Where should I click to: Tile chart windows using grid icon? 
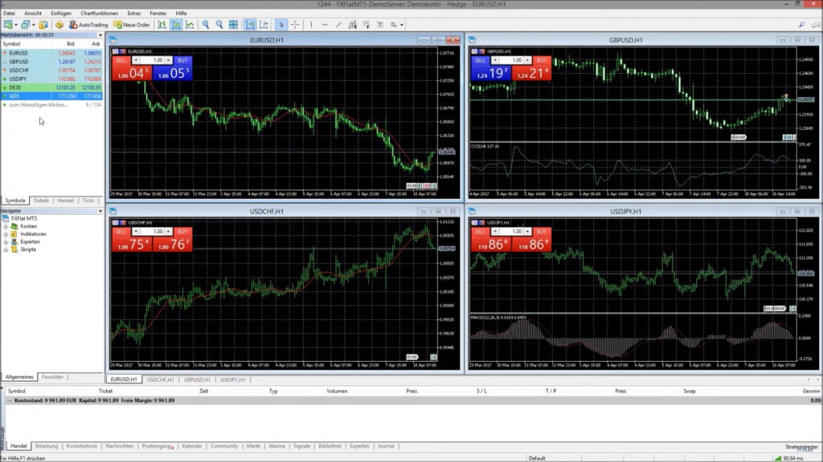pyautogui.click(x=234, y=25)
